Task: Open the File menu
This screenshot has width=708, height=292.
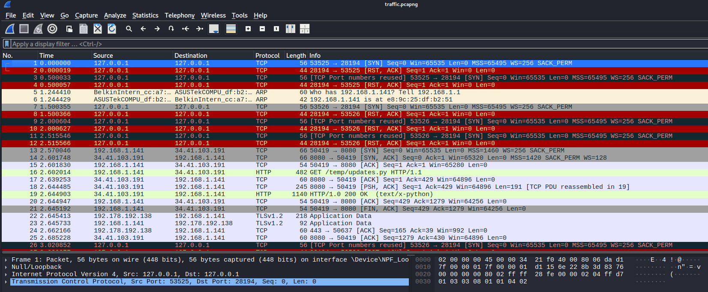Action: pos(11,15)
